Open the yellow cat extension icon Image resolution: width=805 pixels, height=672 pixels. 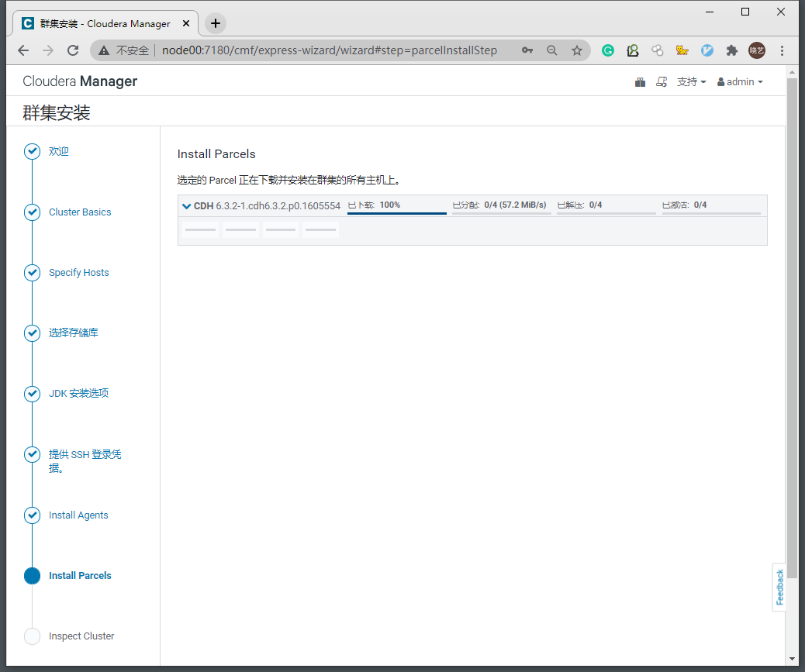point(682,50)
